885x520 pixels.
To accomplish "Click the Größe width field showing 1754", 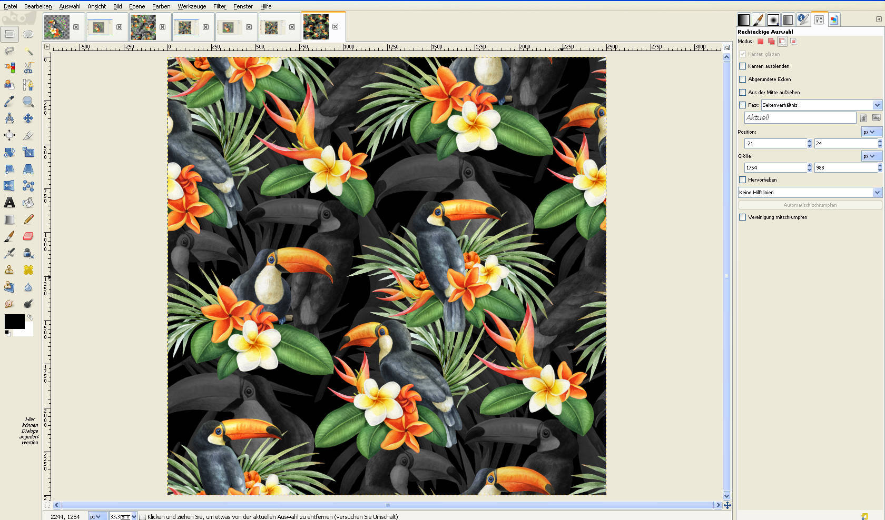I will [775, 168].
